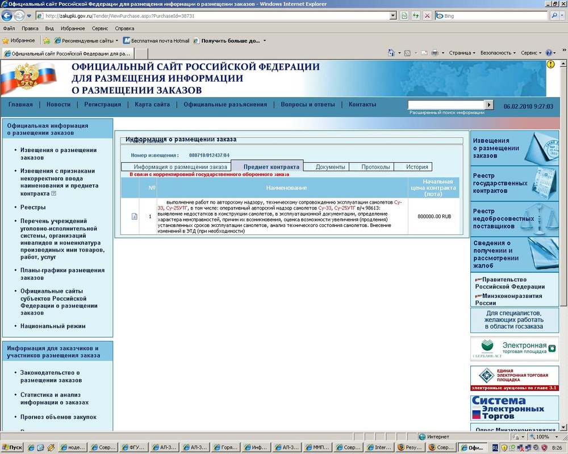The image size is (568, 454).
Task: Go to Главная in site navigation
Action: (20, 104)
